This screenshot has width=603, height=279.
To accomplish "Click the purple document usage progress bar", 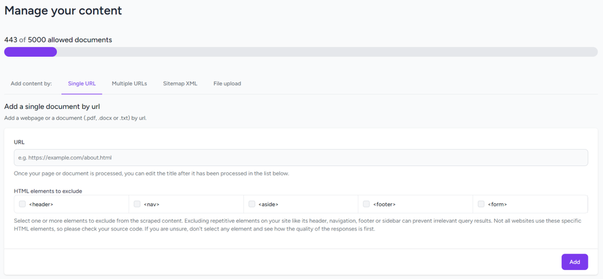I will point(31,52).
